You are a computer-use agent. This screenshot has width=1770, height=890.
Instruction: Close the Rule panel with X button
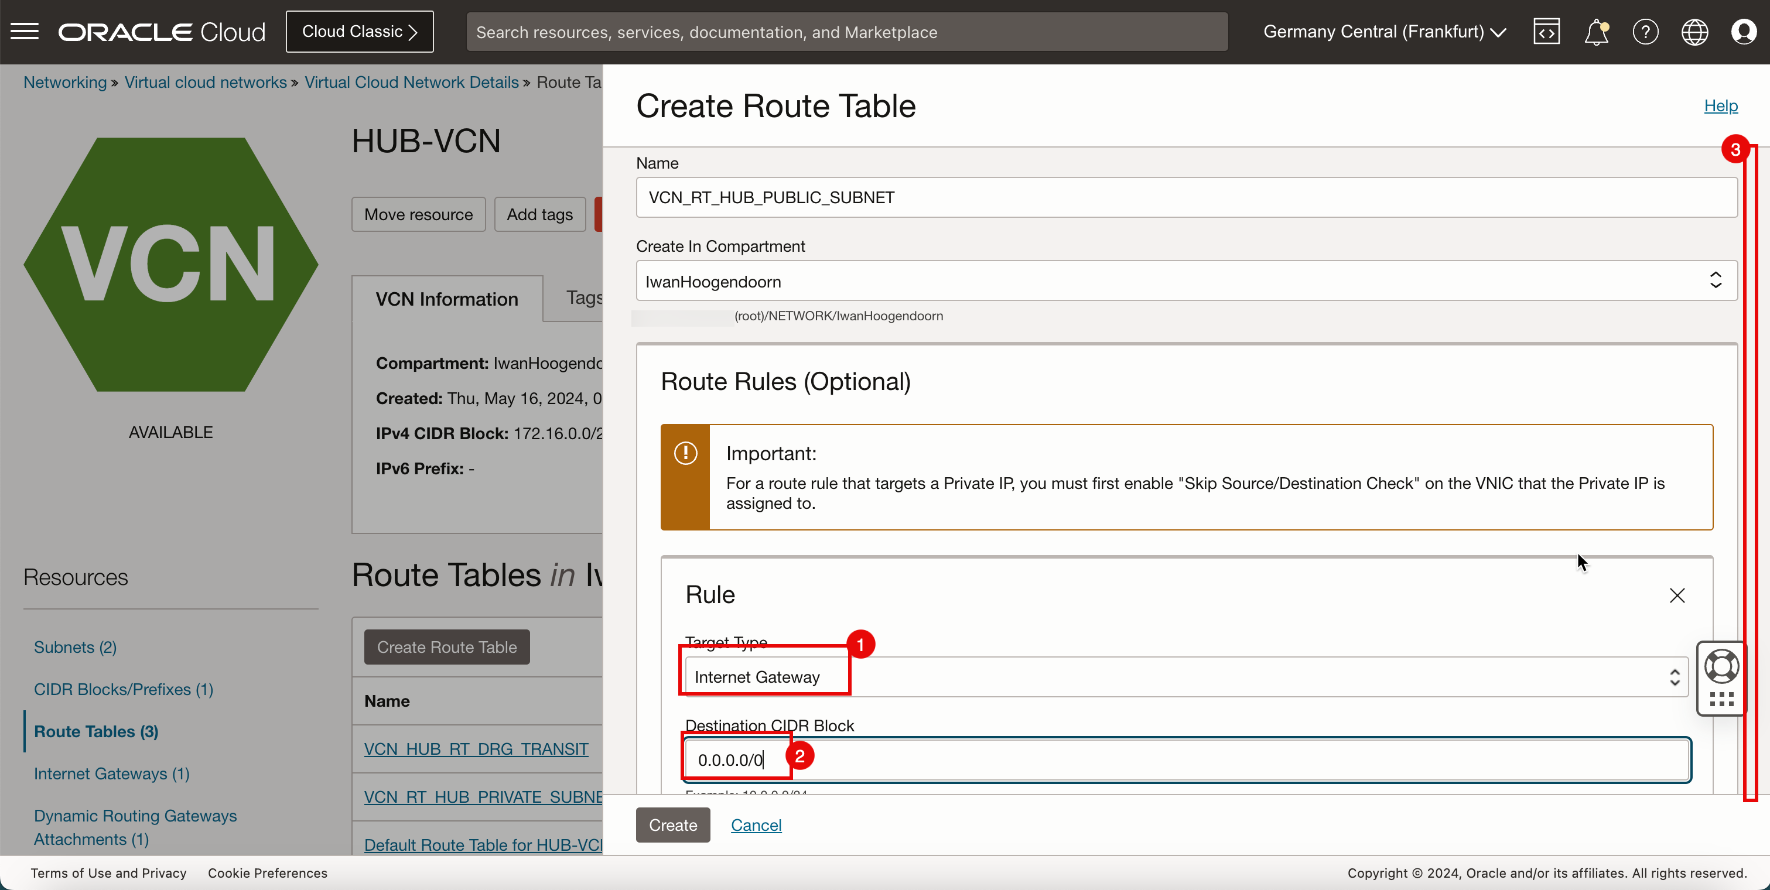point(1677,595)
